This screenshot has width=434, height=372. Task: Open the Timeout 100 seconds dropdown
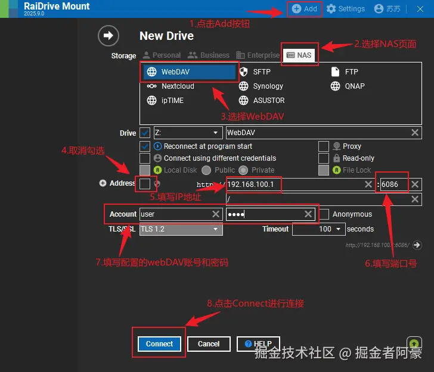318,229
